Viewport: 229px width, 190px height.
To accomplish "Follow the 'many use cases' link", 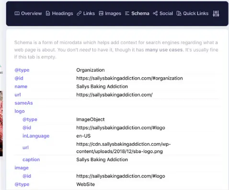I will [x=164, y=50].
